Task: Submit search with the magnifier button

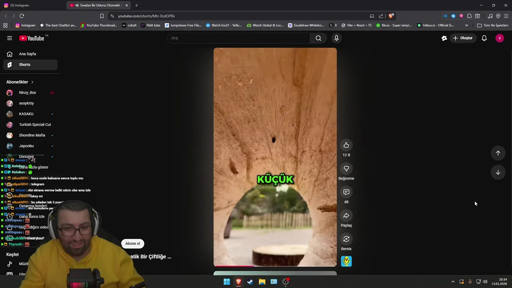Action: click(318, 38)
